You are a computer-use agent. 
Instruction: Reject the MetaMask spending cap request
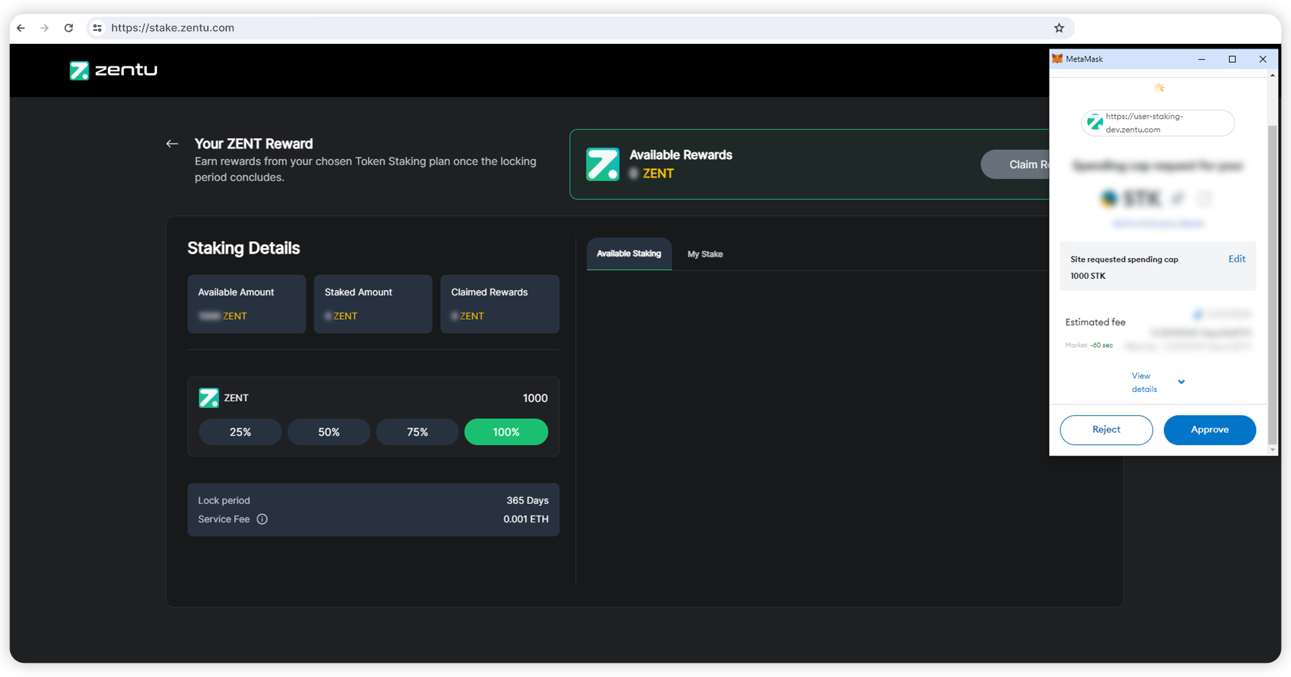click(1106, 429)
